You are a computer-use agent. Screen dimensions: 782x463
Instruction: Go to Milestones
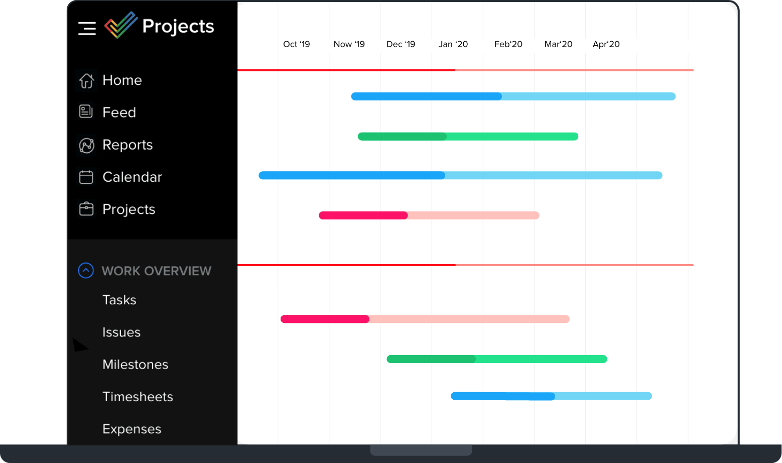click(135, 365)
